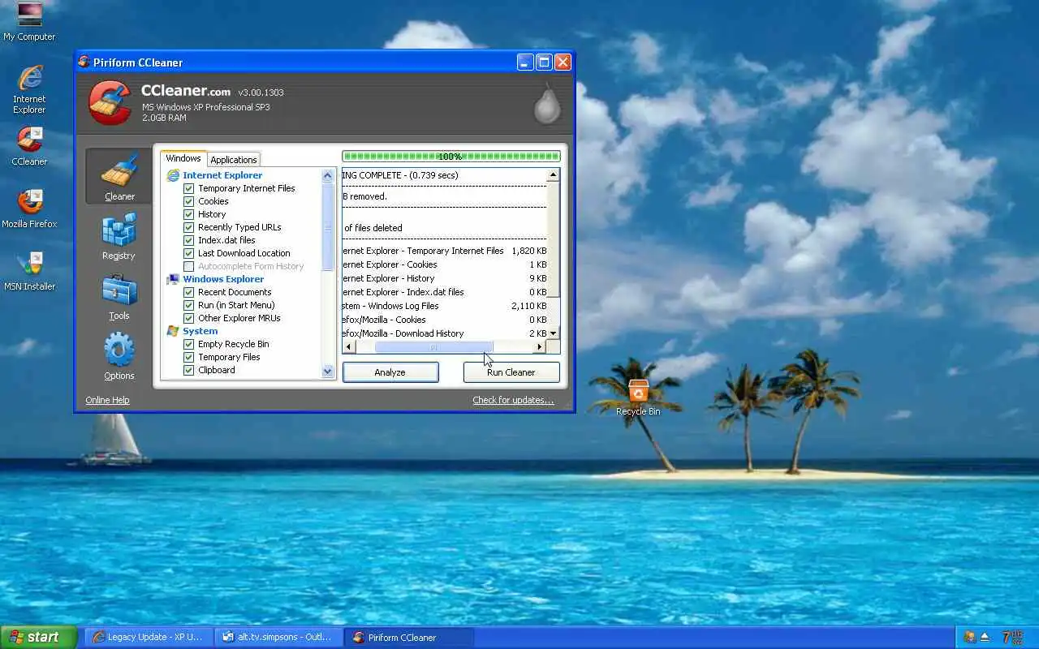Image resolution: width=1039 pixels, height=649 pixels.
Task: Uncheck the Internet Explorer History option
Action: [188, 214]
